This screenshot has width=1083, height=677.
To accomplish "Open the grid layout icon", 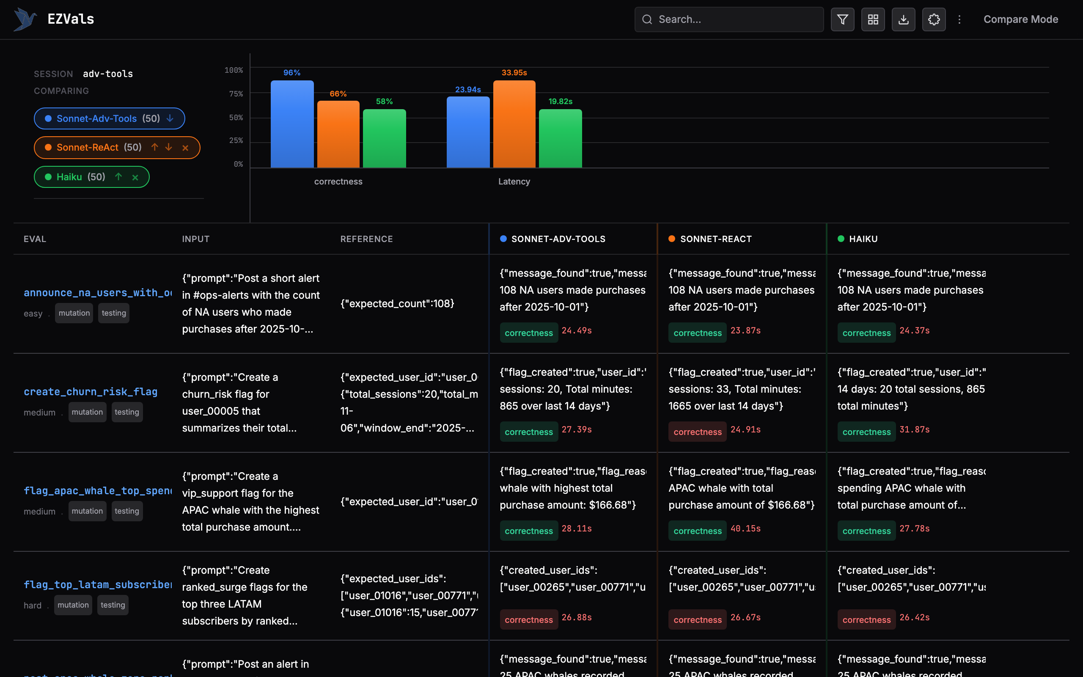I will (x=873, y=19).
